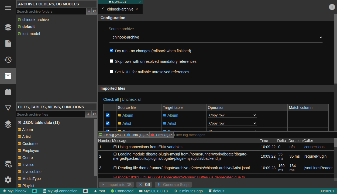
Task: Disable the Dry run checkbox
Action: tap(111, 51)
